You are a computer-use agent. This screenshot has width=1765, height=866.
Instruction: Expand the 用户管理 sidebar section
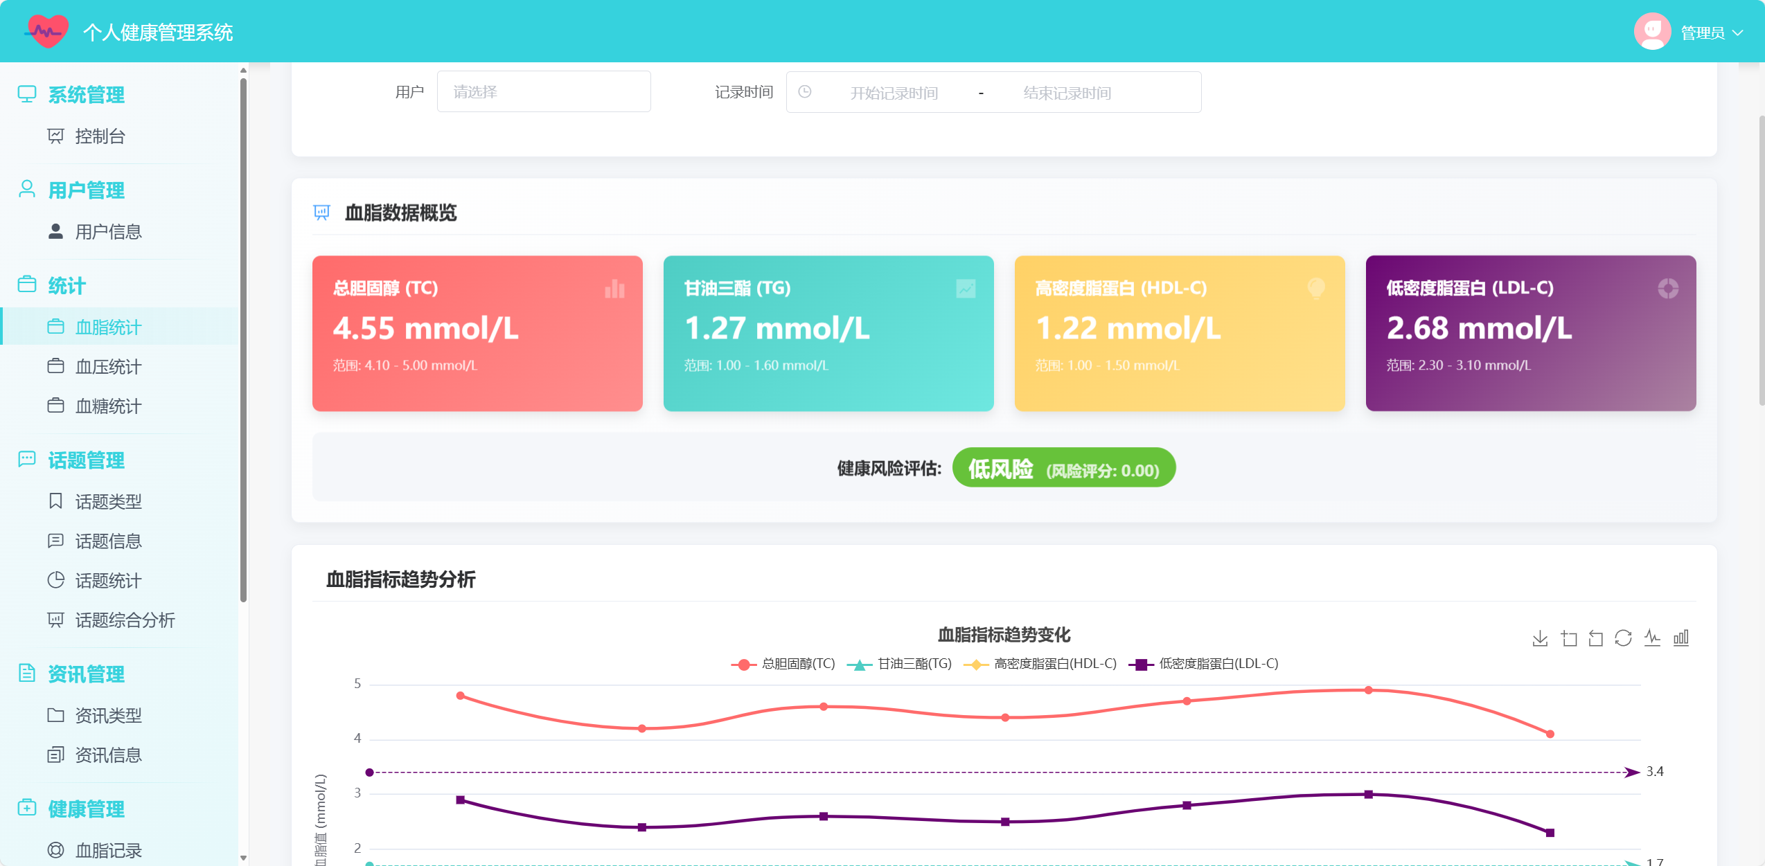(x=119, y=190)
